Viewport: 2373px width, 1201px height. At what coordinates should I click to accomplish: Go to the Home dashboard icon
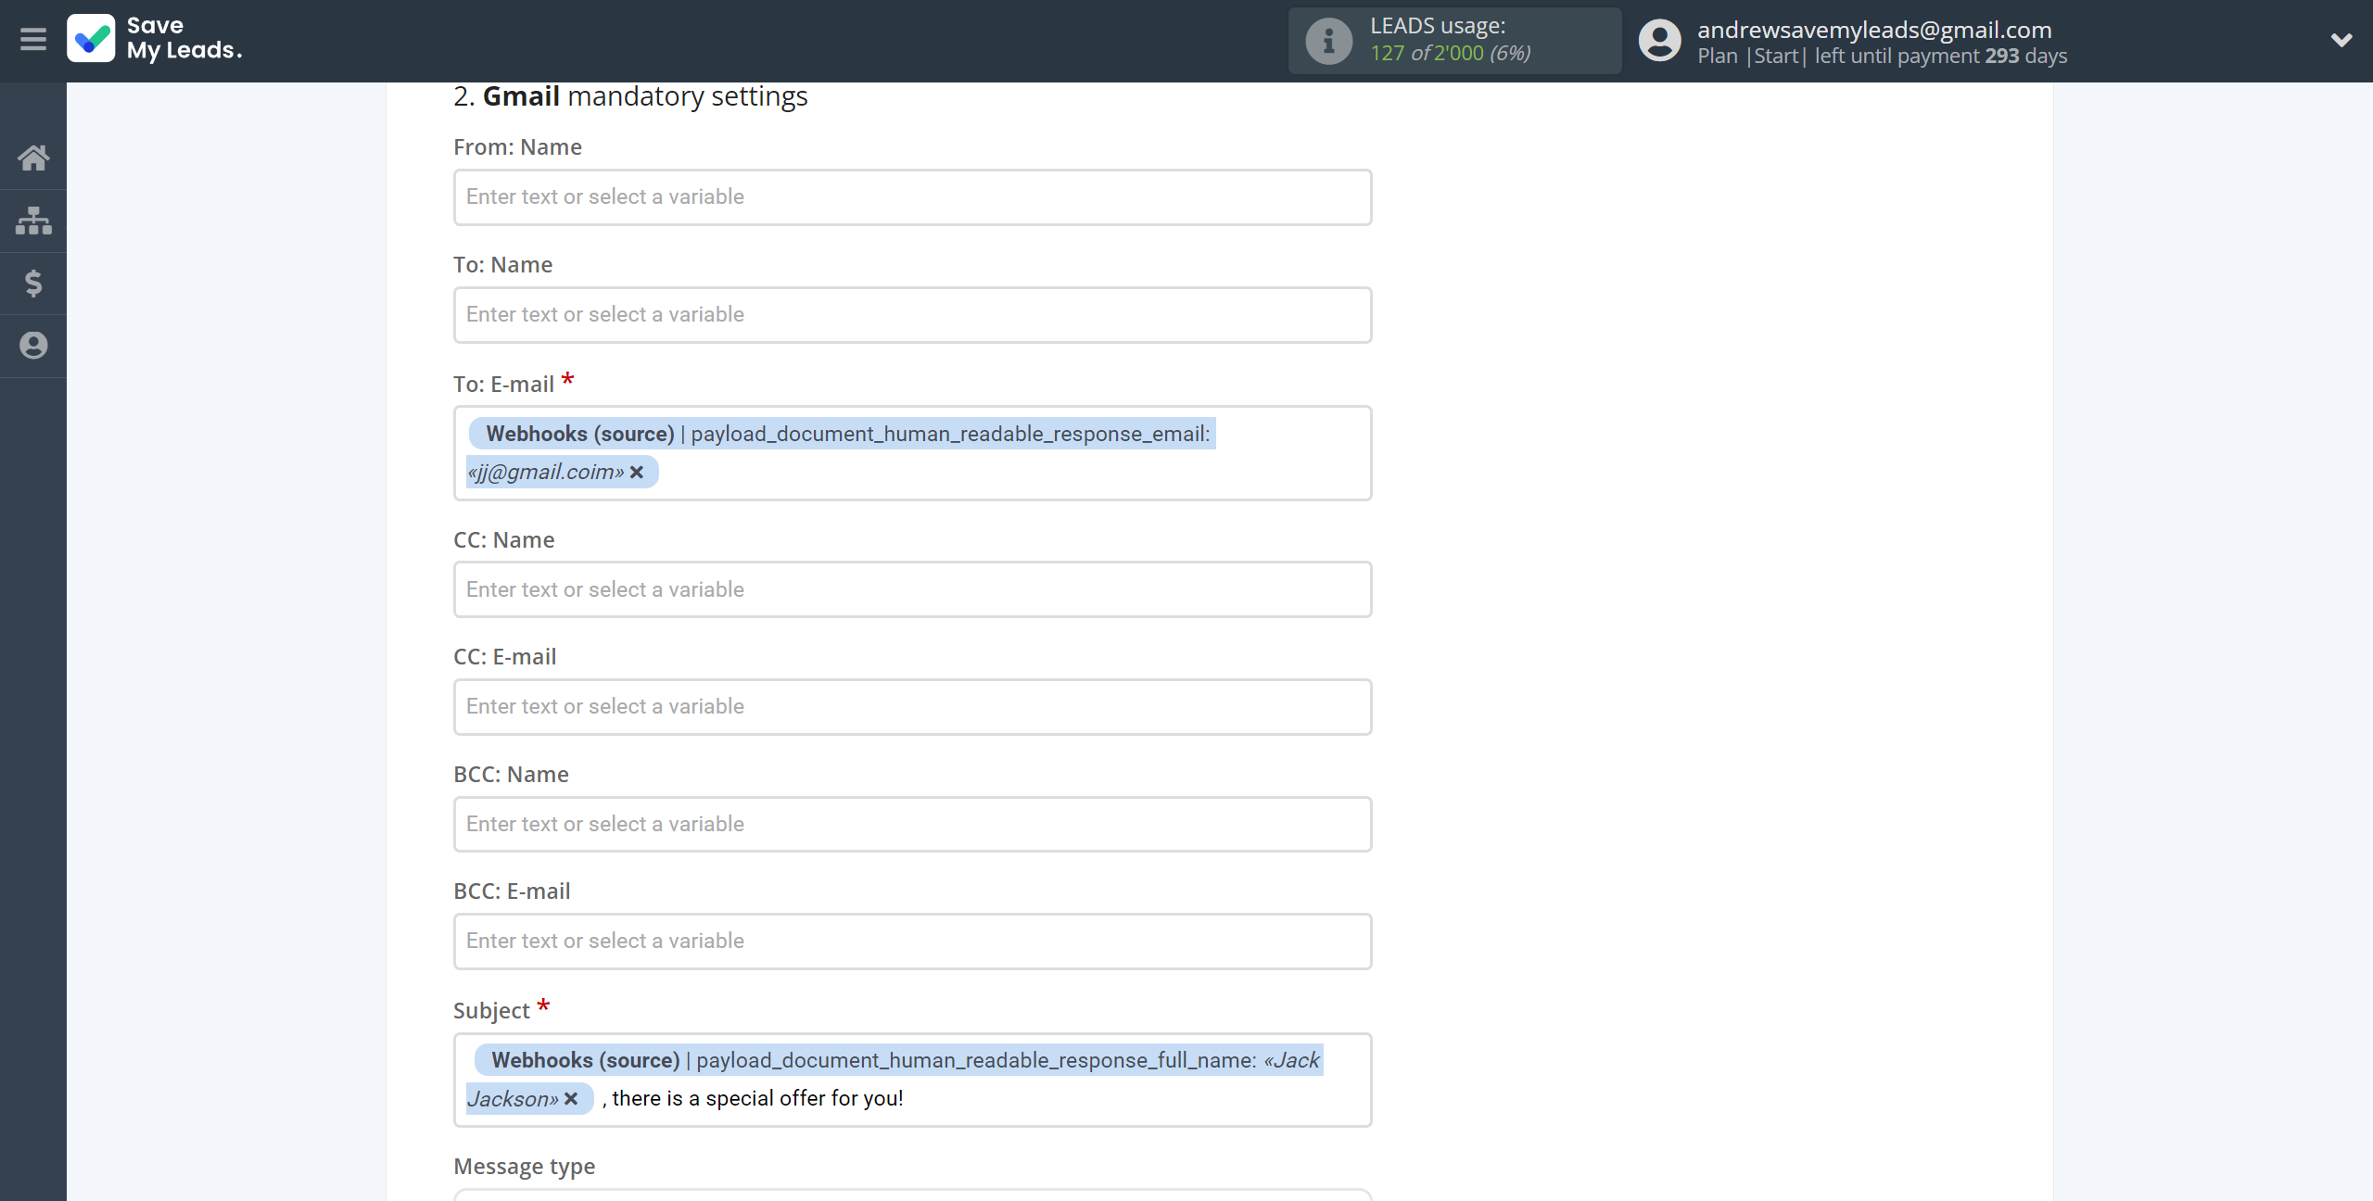coord(33,158)
